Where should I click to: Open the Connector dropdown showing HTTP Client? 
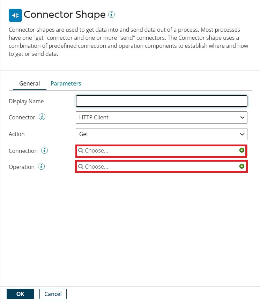(162, 117)
